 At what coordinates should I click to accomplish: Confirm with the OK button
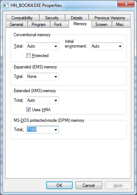point(60,185)
